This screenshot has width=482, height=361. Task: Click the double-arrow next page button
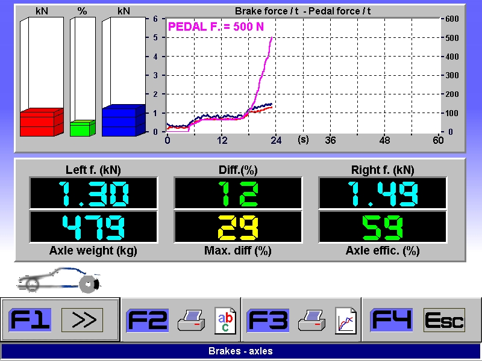(x=83, y=320)
